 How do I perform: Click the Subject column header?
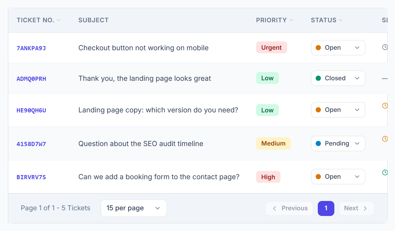coord(93,20)
